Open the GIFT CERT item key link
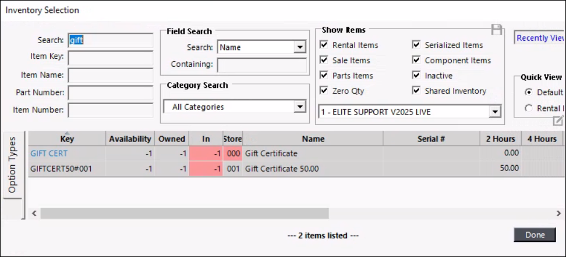This screenshot has width=566, height=257. 49,154
